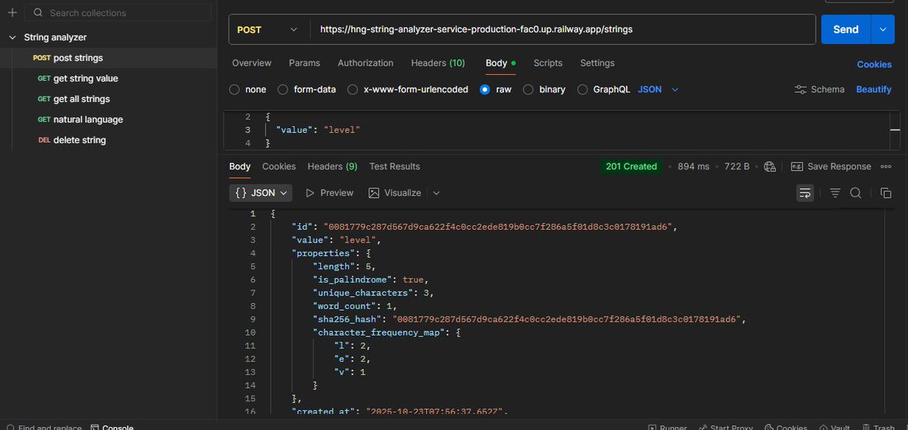This screenshot has width=908, height=430.
Task: Click Start Proxy in the footer
Action: tap(725, 427)
